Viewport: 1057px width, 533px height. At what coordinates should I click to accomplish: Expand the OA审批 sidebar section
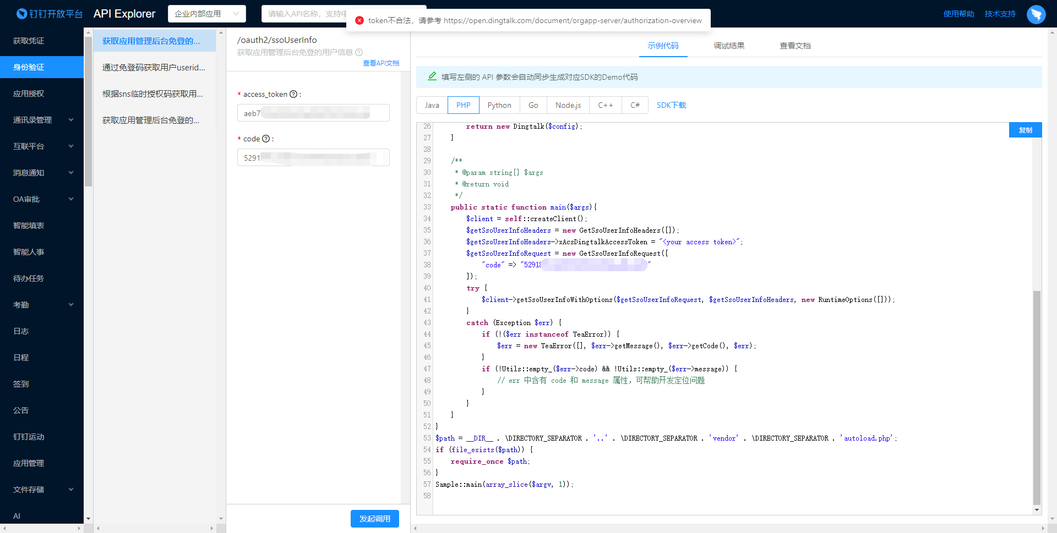pyautogui.click(x=42, y=199)
